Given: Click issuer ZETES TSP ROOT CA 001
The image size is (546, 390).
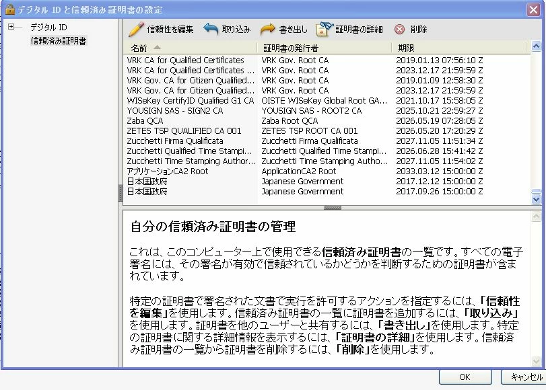Looking at the screenshot, I should [310, 131].
